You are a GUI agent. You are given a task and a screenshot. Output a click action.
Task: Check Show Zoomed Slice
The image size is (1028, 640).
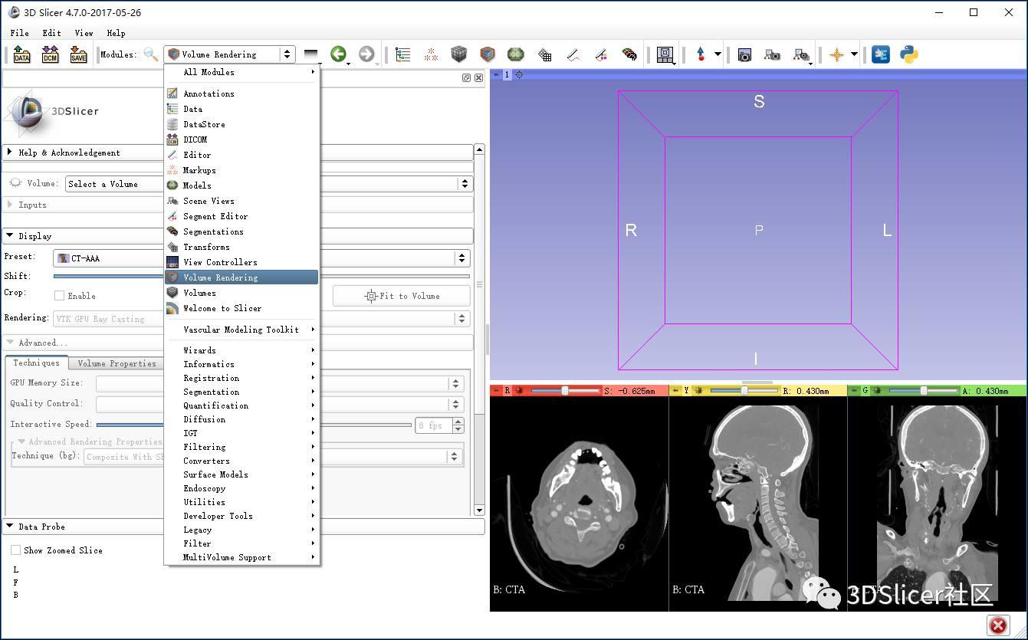point(15,550)
